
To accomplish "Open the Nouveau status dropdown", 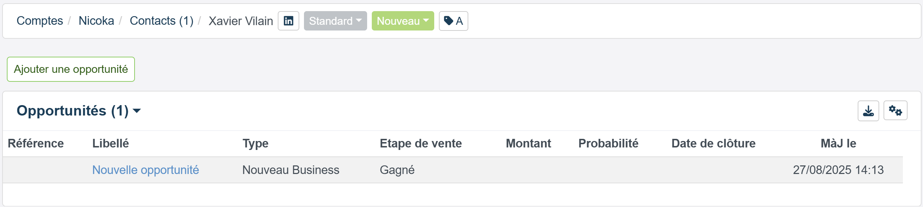I will tap(403, 21).
